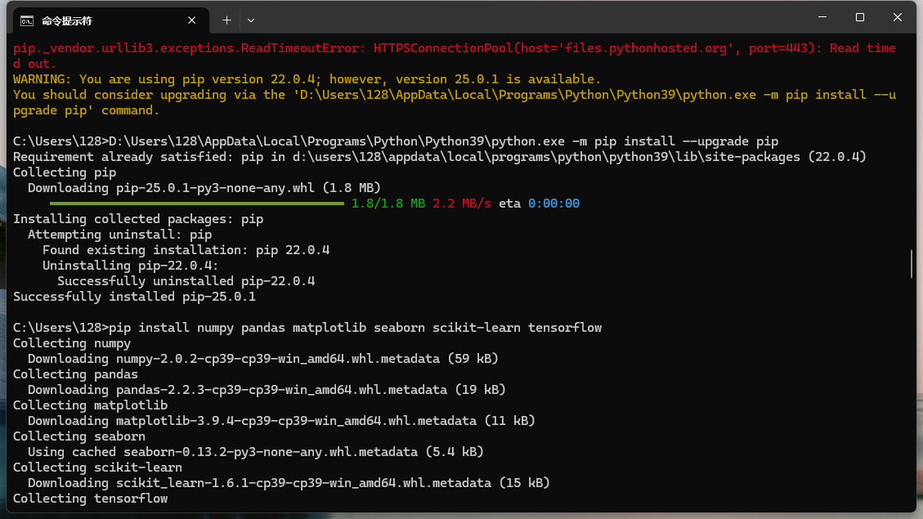Click the 'Downloading pandas-2.2.3' metadata line
Viewport: 923px width, 519px height.
pos(267,390)
